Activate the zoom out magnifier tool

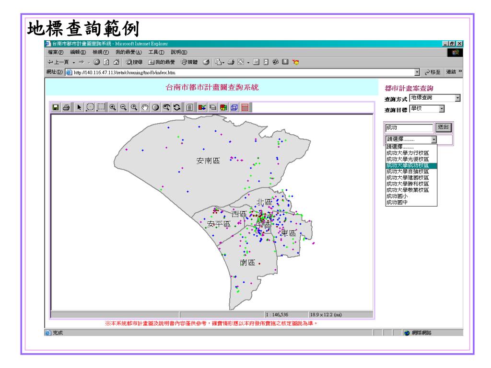(x=123, y=108)
